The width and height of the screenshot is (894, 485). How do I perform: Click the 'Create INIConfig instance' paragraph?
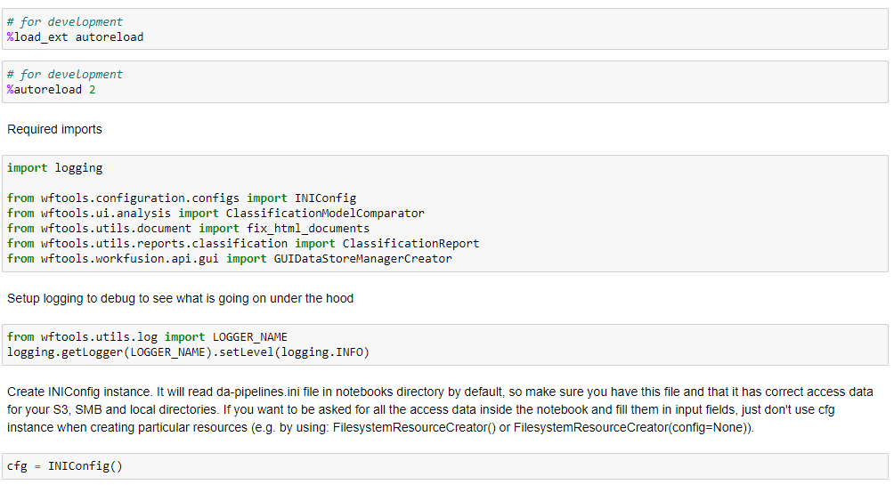click(x=440, y=409)
